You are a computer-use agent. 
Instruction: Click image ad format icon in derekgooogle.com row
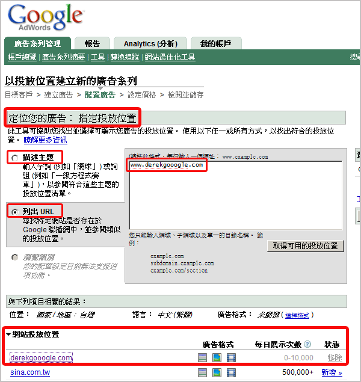217,358
